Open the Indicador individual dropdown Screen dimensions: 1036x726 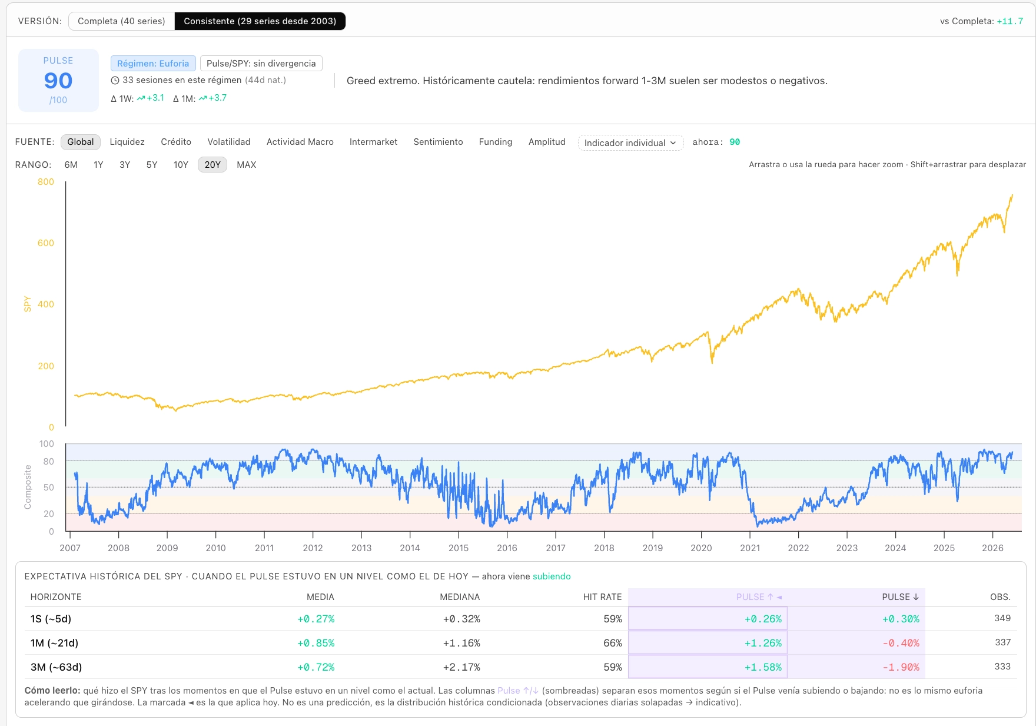pyautogui.click(x=630, y=143)
